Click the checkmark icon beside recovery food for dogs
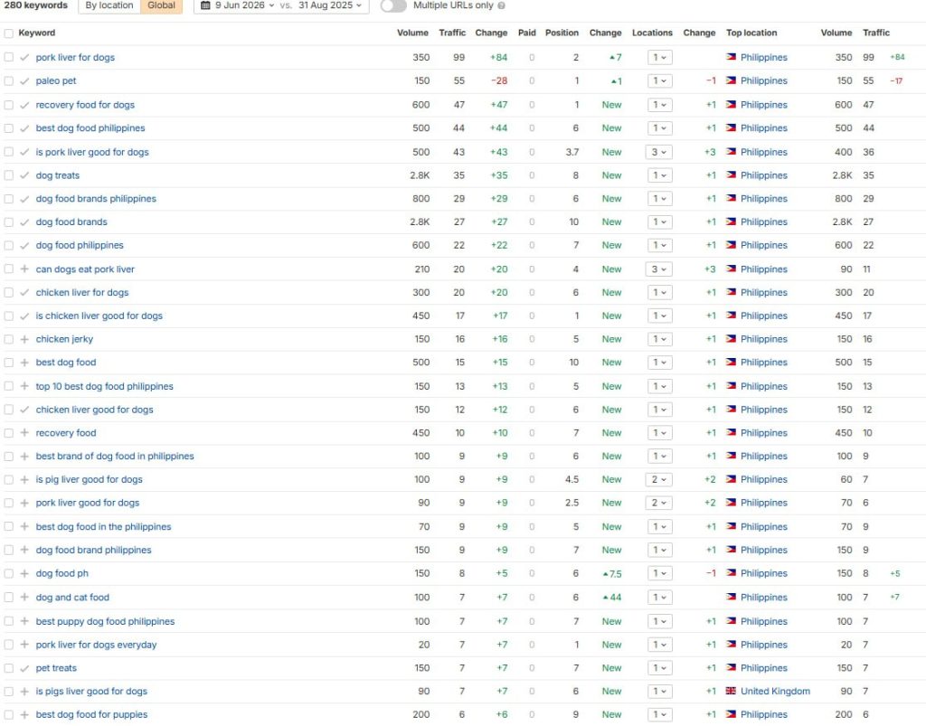Viewport: 926px width, 726px height. click(24, 105)
